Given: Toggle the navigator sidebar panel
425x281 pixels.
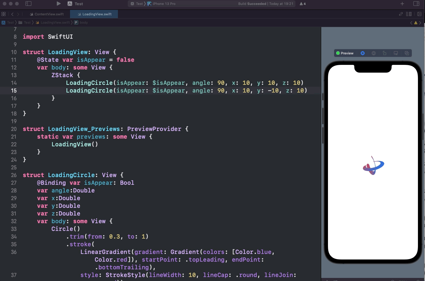Looking at the screenshot, I should [28, 4].
